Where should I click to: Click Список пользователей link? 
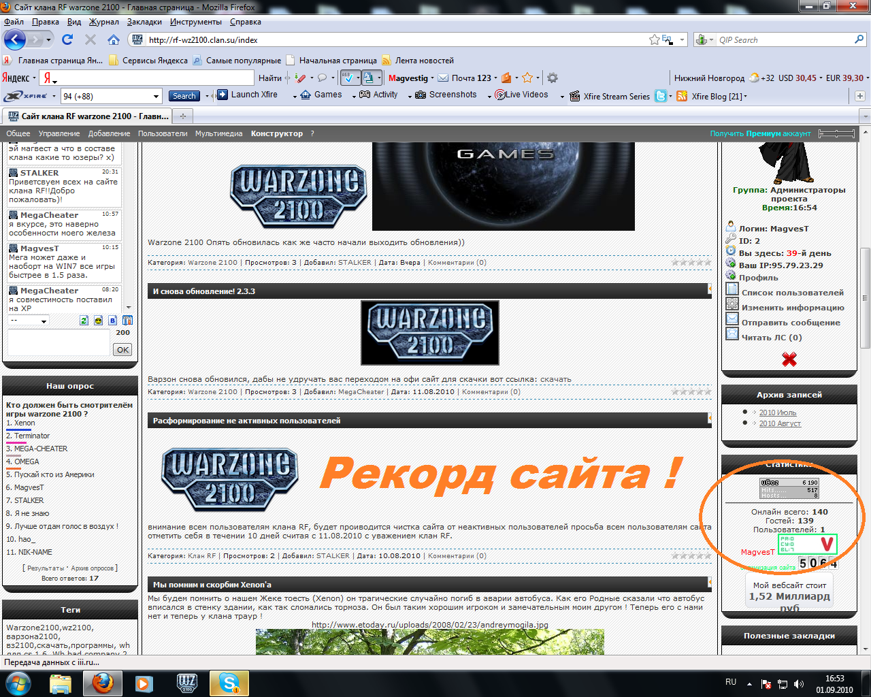point(792,293)
